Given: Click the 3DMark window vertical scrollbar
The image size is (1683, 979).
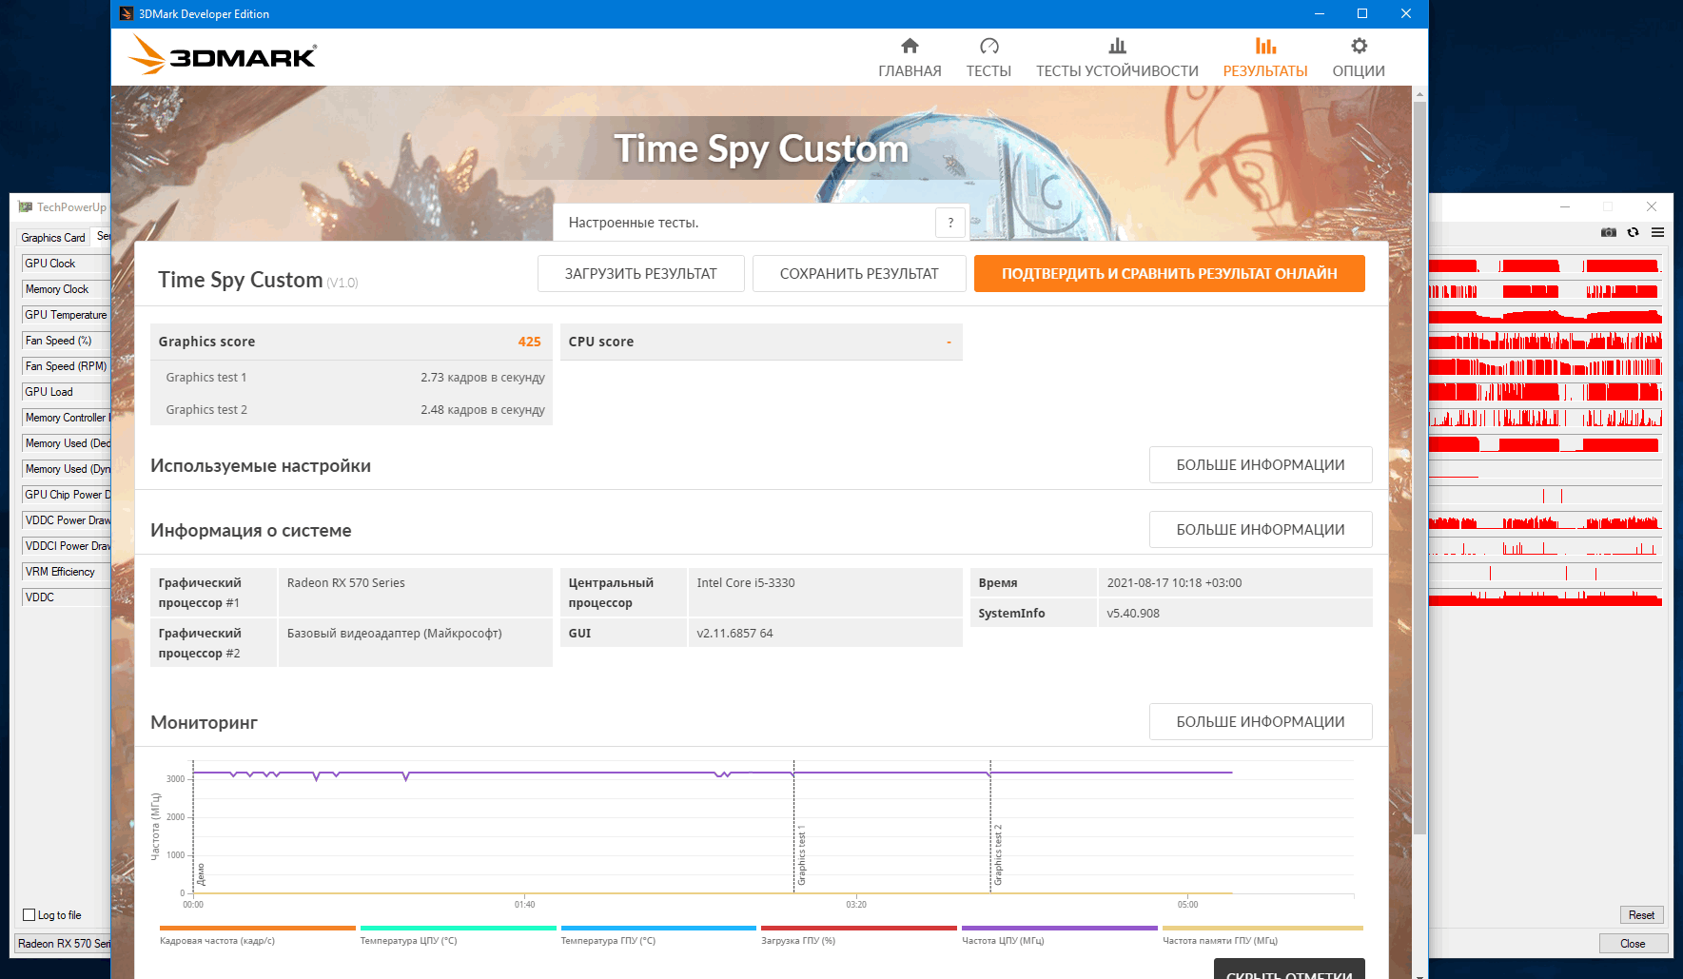Looking at the screenshot, I should pos(1419,466).
